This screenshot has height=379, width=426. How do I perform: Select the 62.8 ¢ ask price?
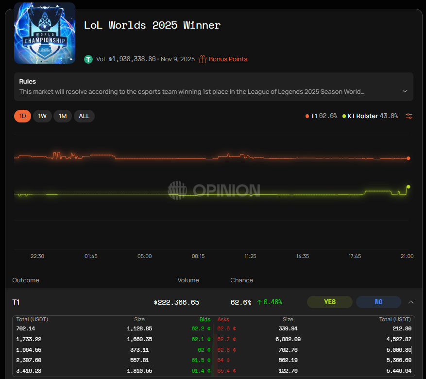(x=226, y=350)
